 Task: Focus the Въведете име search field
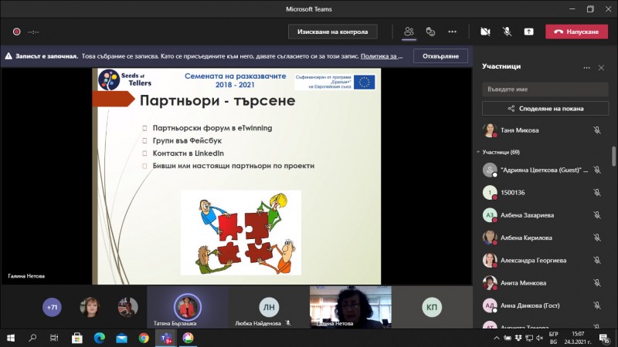[x=545, y=89]
